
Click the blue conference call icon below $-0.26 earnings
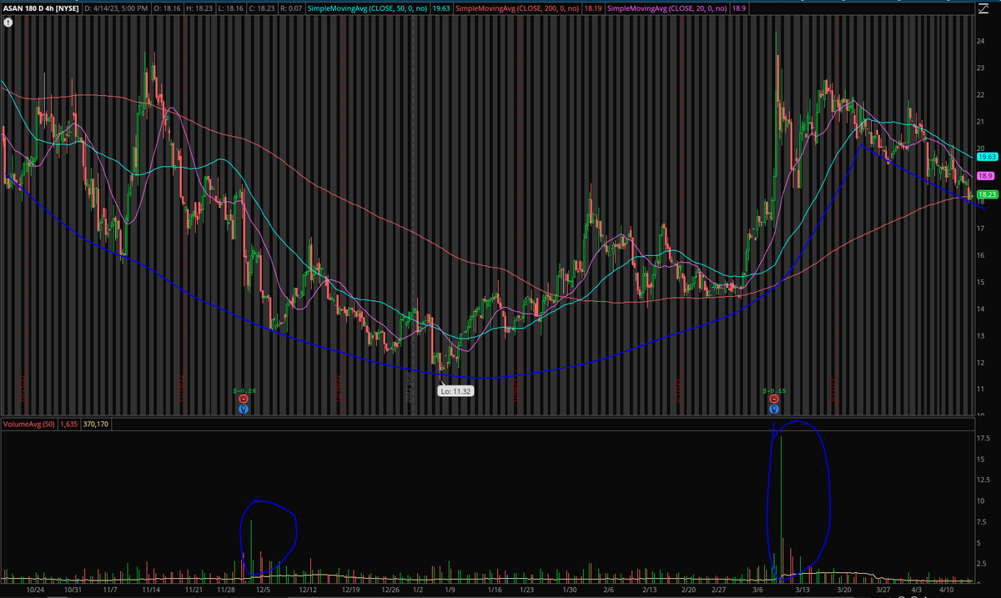[x=243, y=409]
